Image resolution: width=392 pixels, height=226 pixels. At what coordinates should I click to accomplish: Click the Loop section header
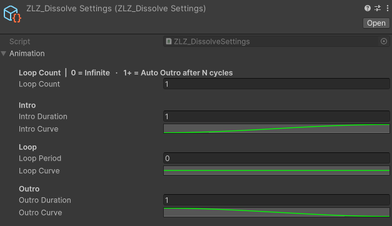coord(28,147)
